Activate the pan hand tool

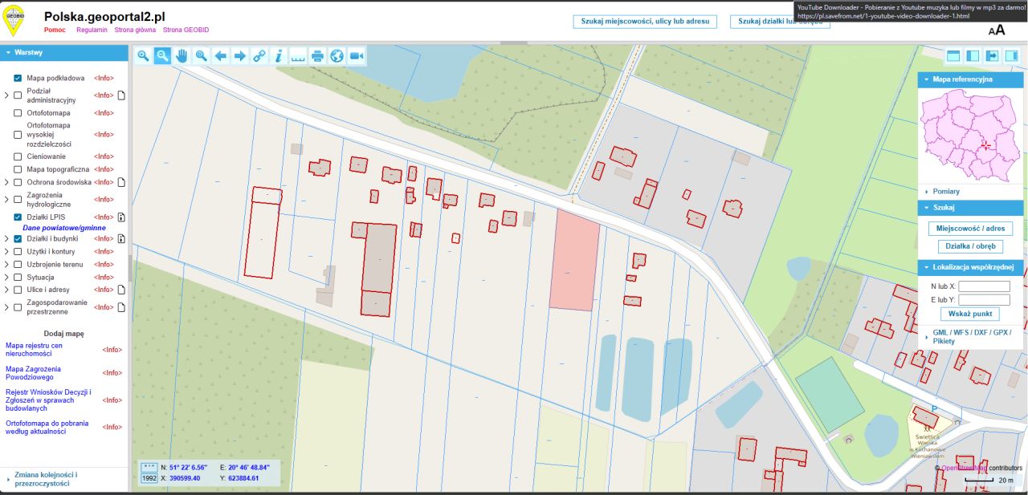tap(182, 55)
